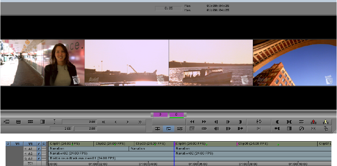Toggle the V1 record track selector
Image resolution: width=337 pixels, height=166 pixels.
(x=30, y=144)
